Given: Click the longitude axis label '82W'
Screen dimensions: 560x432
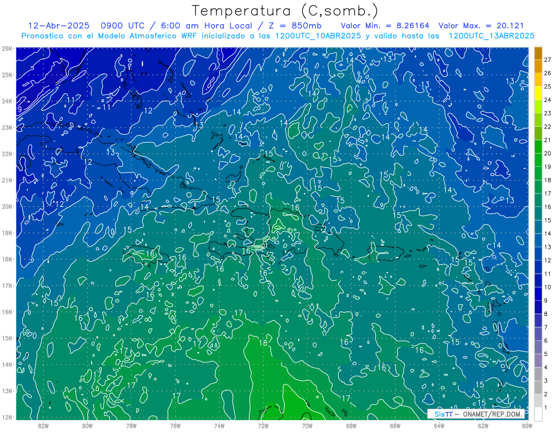Looking at the screenshot, I should (43, 425).
